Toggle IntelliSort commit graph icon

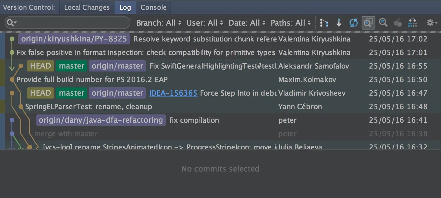[324, 23]
